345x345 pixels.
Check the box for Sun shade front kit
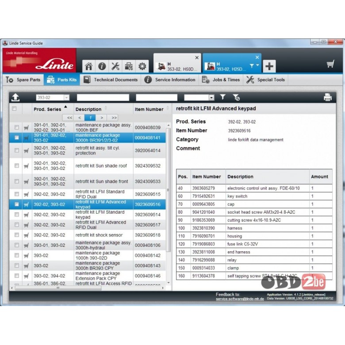point(17,181)
